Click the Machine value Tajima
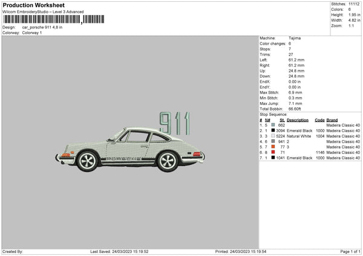 [295, 38]
